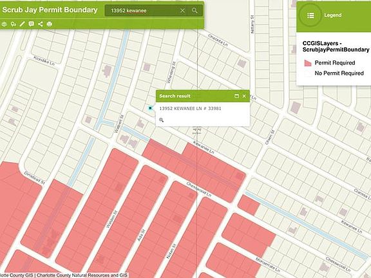Viewport: 371px width, 278px height.
Task: Clear the address search text
Action: [x=182, y=10]
